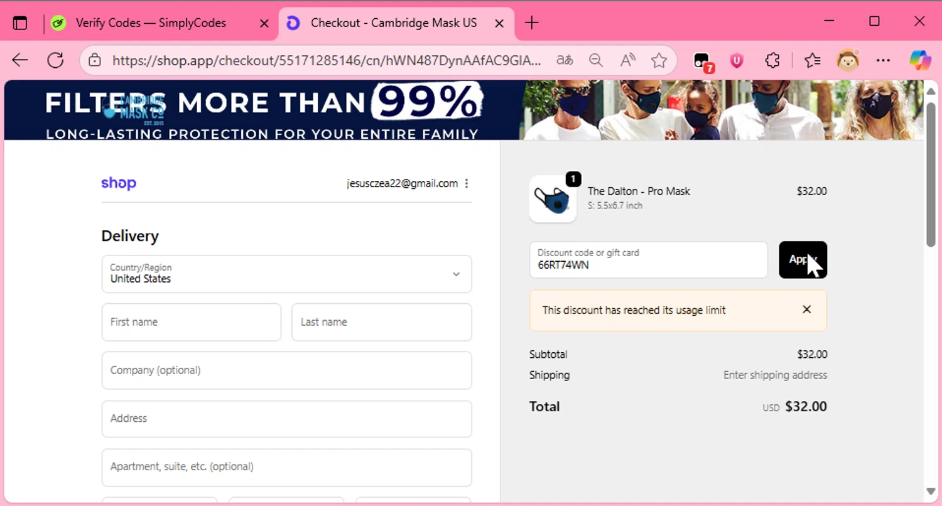Open the tab actions menu icon

pos(20,23)
